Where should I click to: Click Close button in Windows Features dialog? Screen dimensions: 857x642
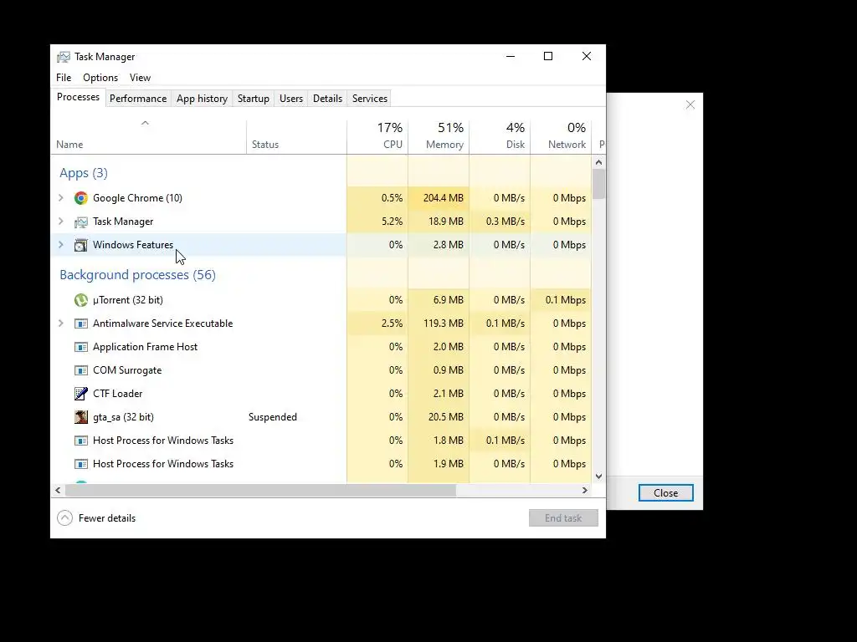coord(665,493)
